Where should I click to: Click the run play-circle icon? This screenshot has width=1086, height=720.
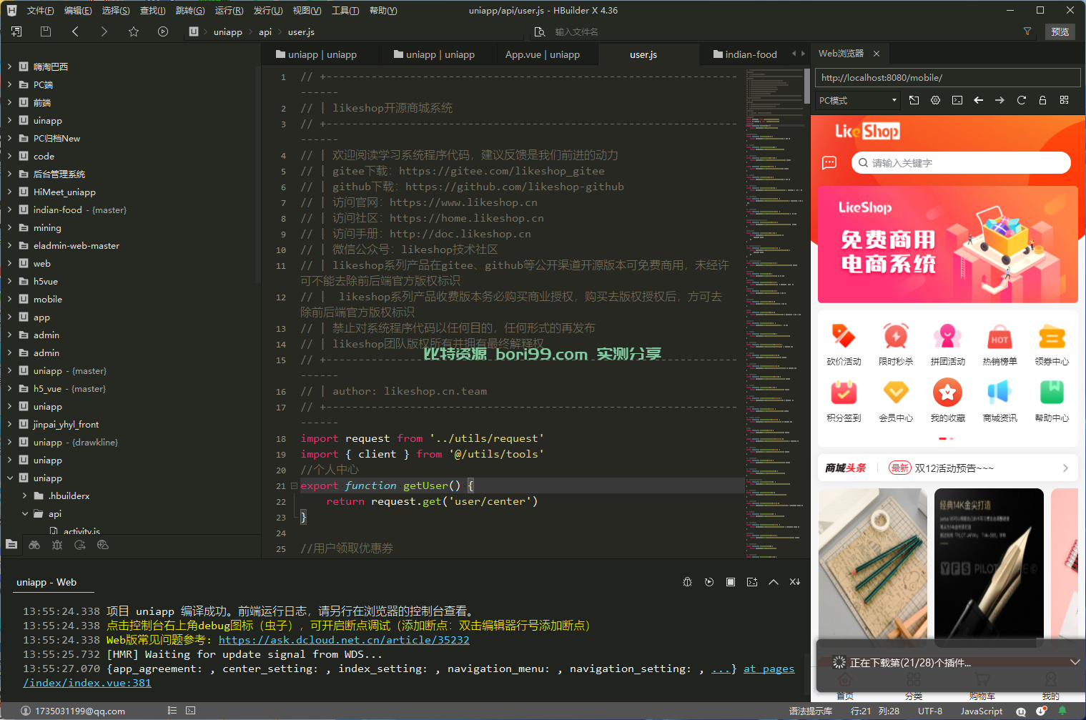tap(163, 31)
